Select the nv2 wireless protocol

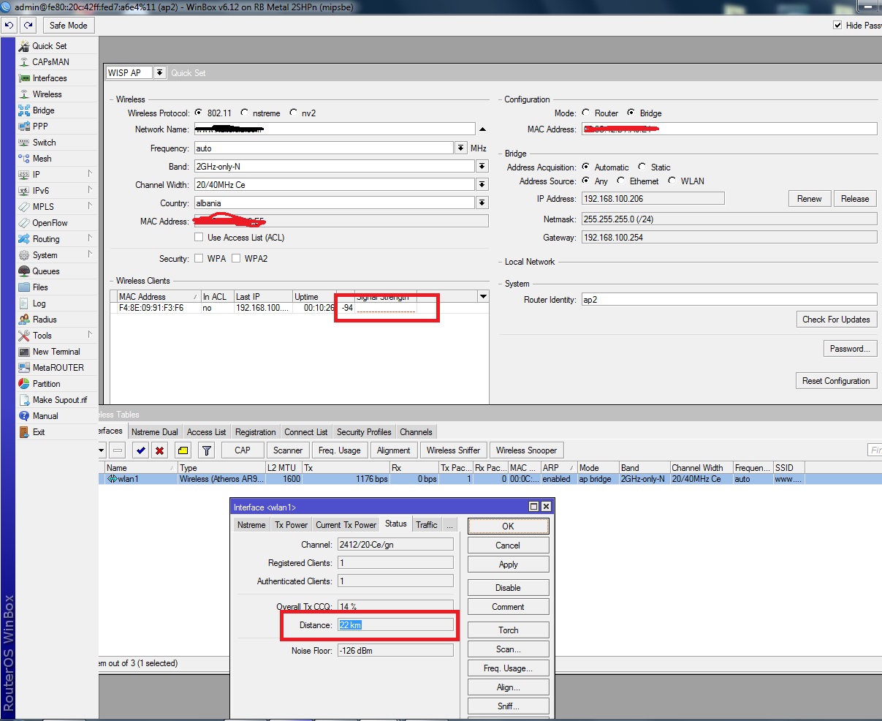pos(293,113)
